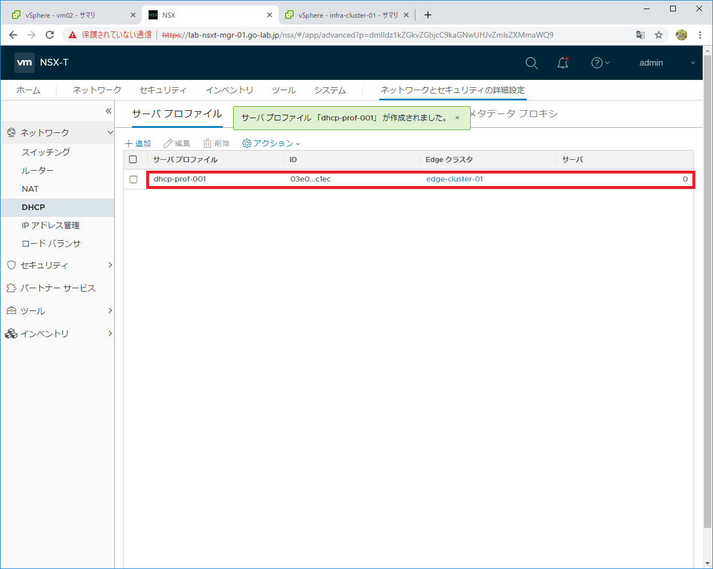This screenshot has width=713, height=569.
Task: Check the dhcp-prof-001 row checkbox
Action: [x=133, y=179]
